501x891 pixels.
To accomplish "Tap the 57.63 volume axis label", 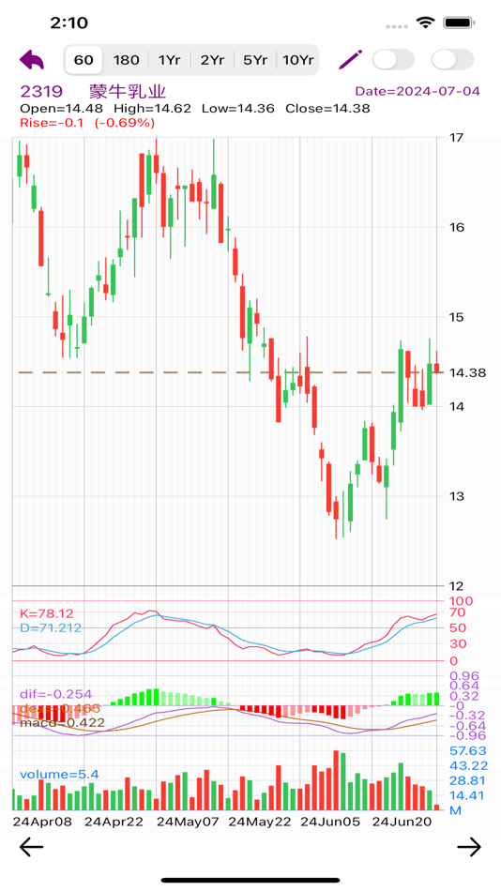I will (x=467, y=750).
